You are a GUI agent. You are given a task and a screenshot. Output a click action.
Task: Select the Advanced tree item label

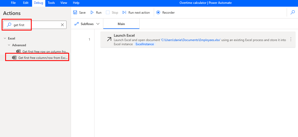tap(19, 45)
